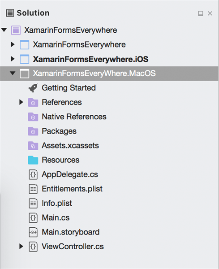Image resolution: width=219 pixels, height=269 pixels.
Task: Click the Packages folder icon
Action: (x=33, y=131)
